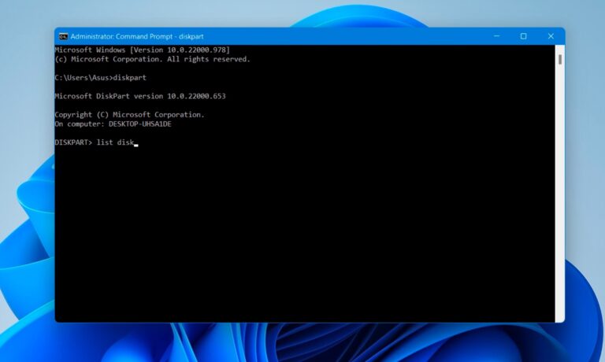Image resolution: width=605 pixels, height=362 pixels.
Task: Maximize the Command Prompt window
Action: pyautogui.click(x=523, y=36)
